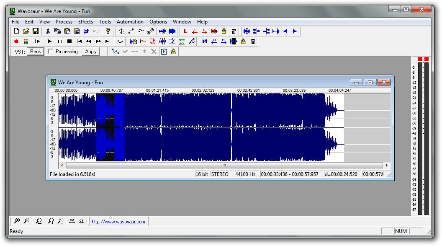The width and height of the screenshot is (442, 246).
Task: Toggle loop playback mode
Action: [120, 41]
